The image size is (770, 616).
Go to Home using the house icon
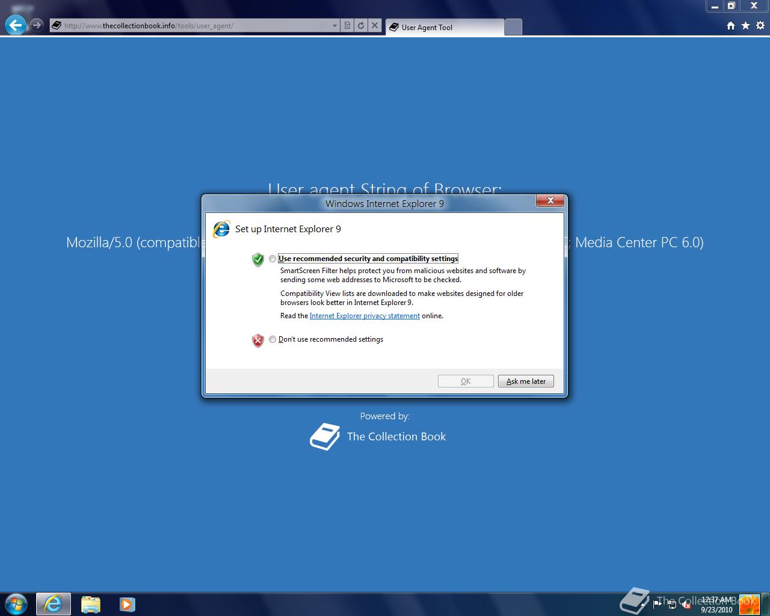pyautogui.click(x=731, y=25)
